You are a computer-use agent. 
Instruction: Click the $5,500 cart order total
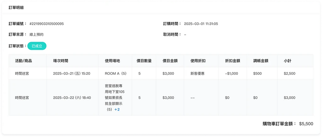point(306,124)
